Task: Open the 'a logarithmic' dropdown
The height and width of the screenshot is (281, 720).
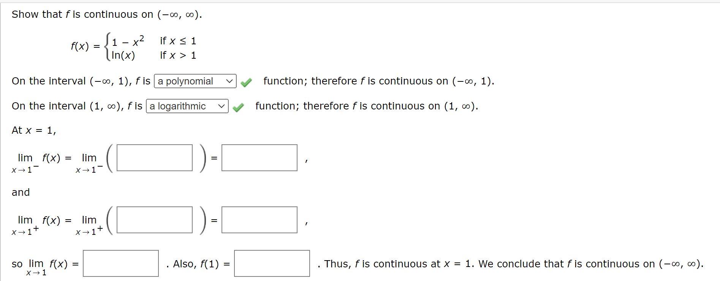Action: (187, 106)
